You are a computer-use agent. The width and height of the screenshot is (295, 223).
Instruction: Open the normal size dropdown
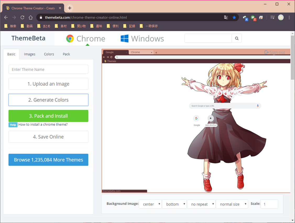[x=232, y=204]
